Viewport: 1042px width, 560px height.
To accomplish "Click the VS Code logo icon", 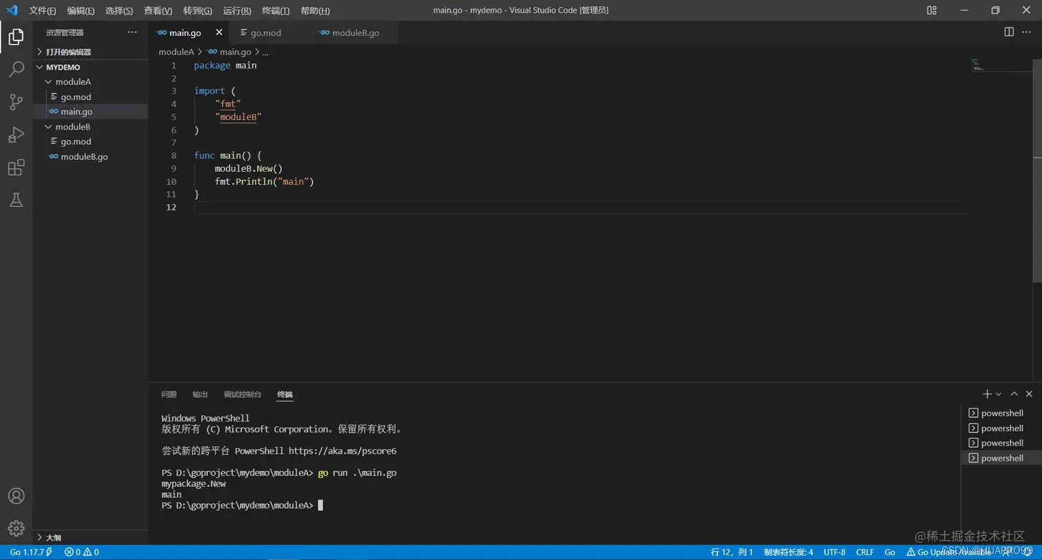I will [x=12, y=10].
